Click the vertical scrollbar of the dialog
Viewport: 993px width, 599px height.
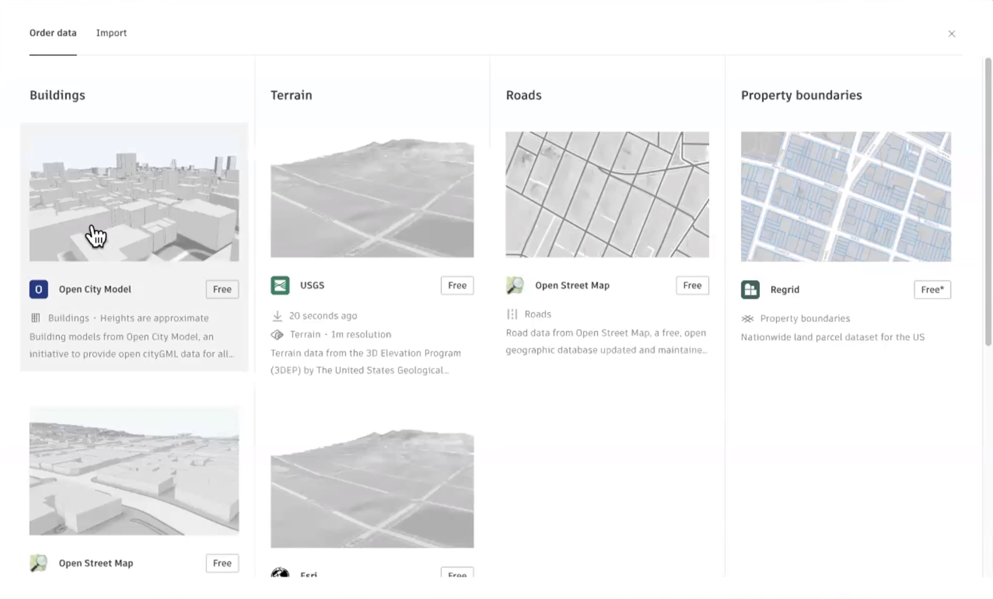tap(988, 202)
